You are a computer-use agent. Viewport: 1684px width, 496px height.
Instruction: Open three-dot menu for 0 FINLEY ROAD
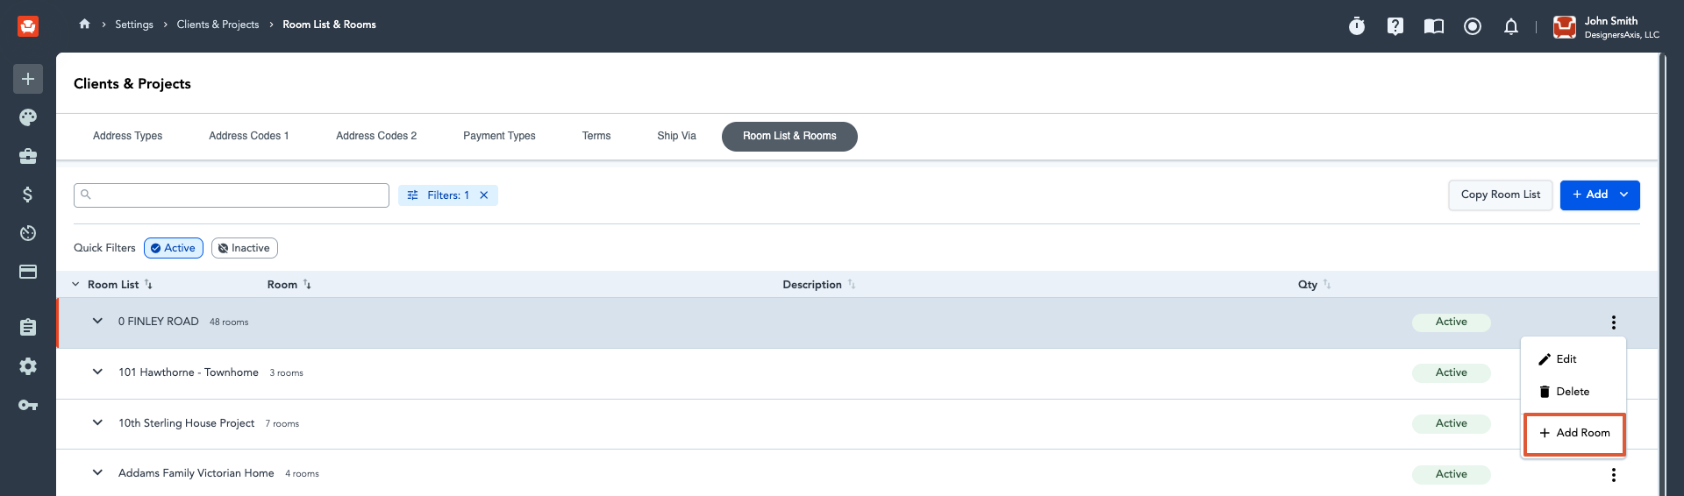[x=1614, y=322]
